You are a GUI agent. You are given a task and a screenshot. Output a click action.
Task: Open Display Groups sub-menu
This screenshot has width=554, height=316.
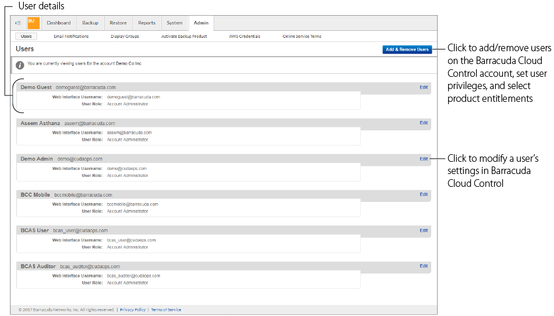pos(125,37)
